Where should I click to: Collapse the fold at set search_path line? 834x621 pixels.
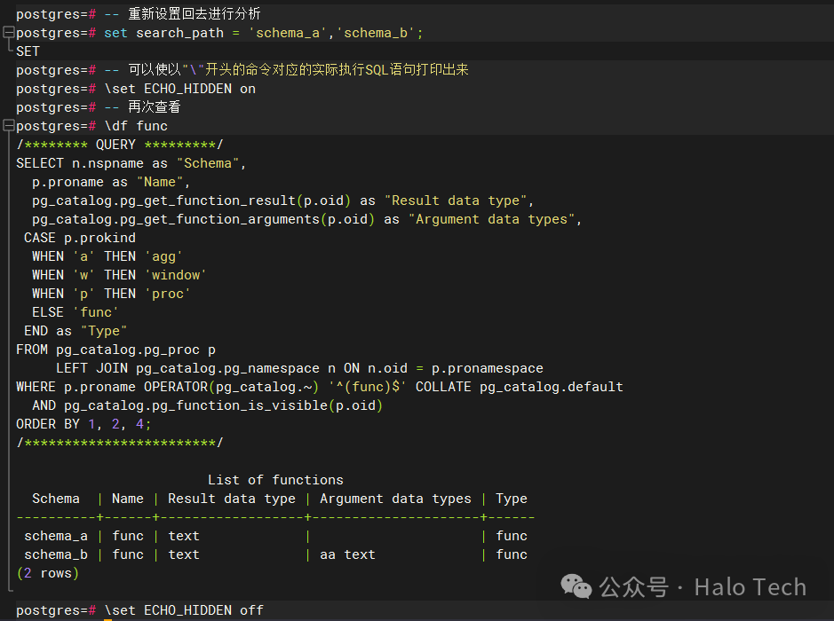[x=8, y=33]
